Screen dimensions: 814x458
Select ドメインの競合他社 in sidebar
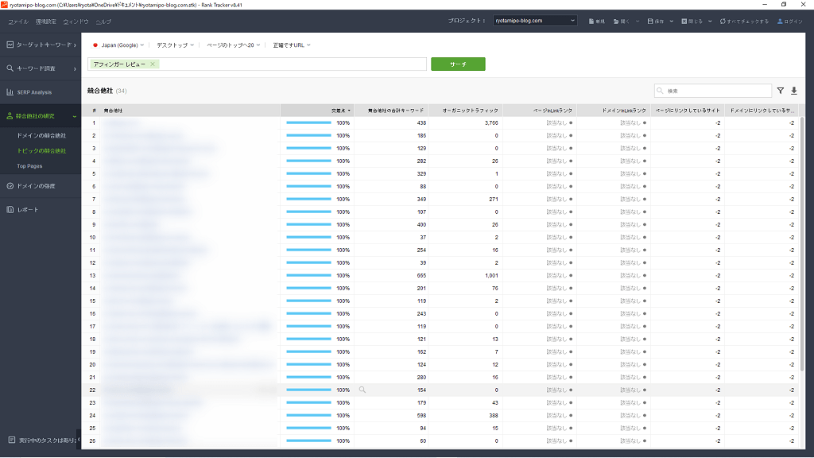point(41,136)
